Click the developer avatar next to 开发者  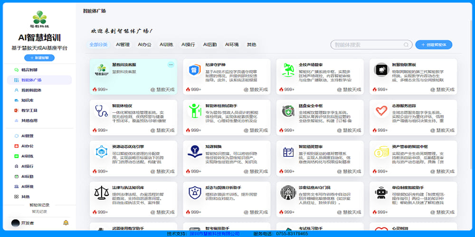[16, 223]
